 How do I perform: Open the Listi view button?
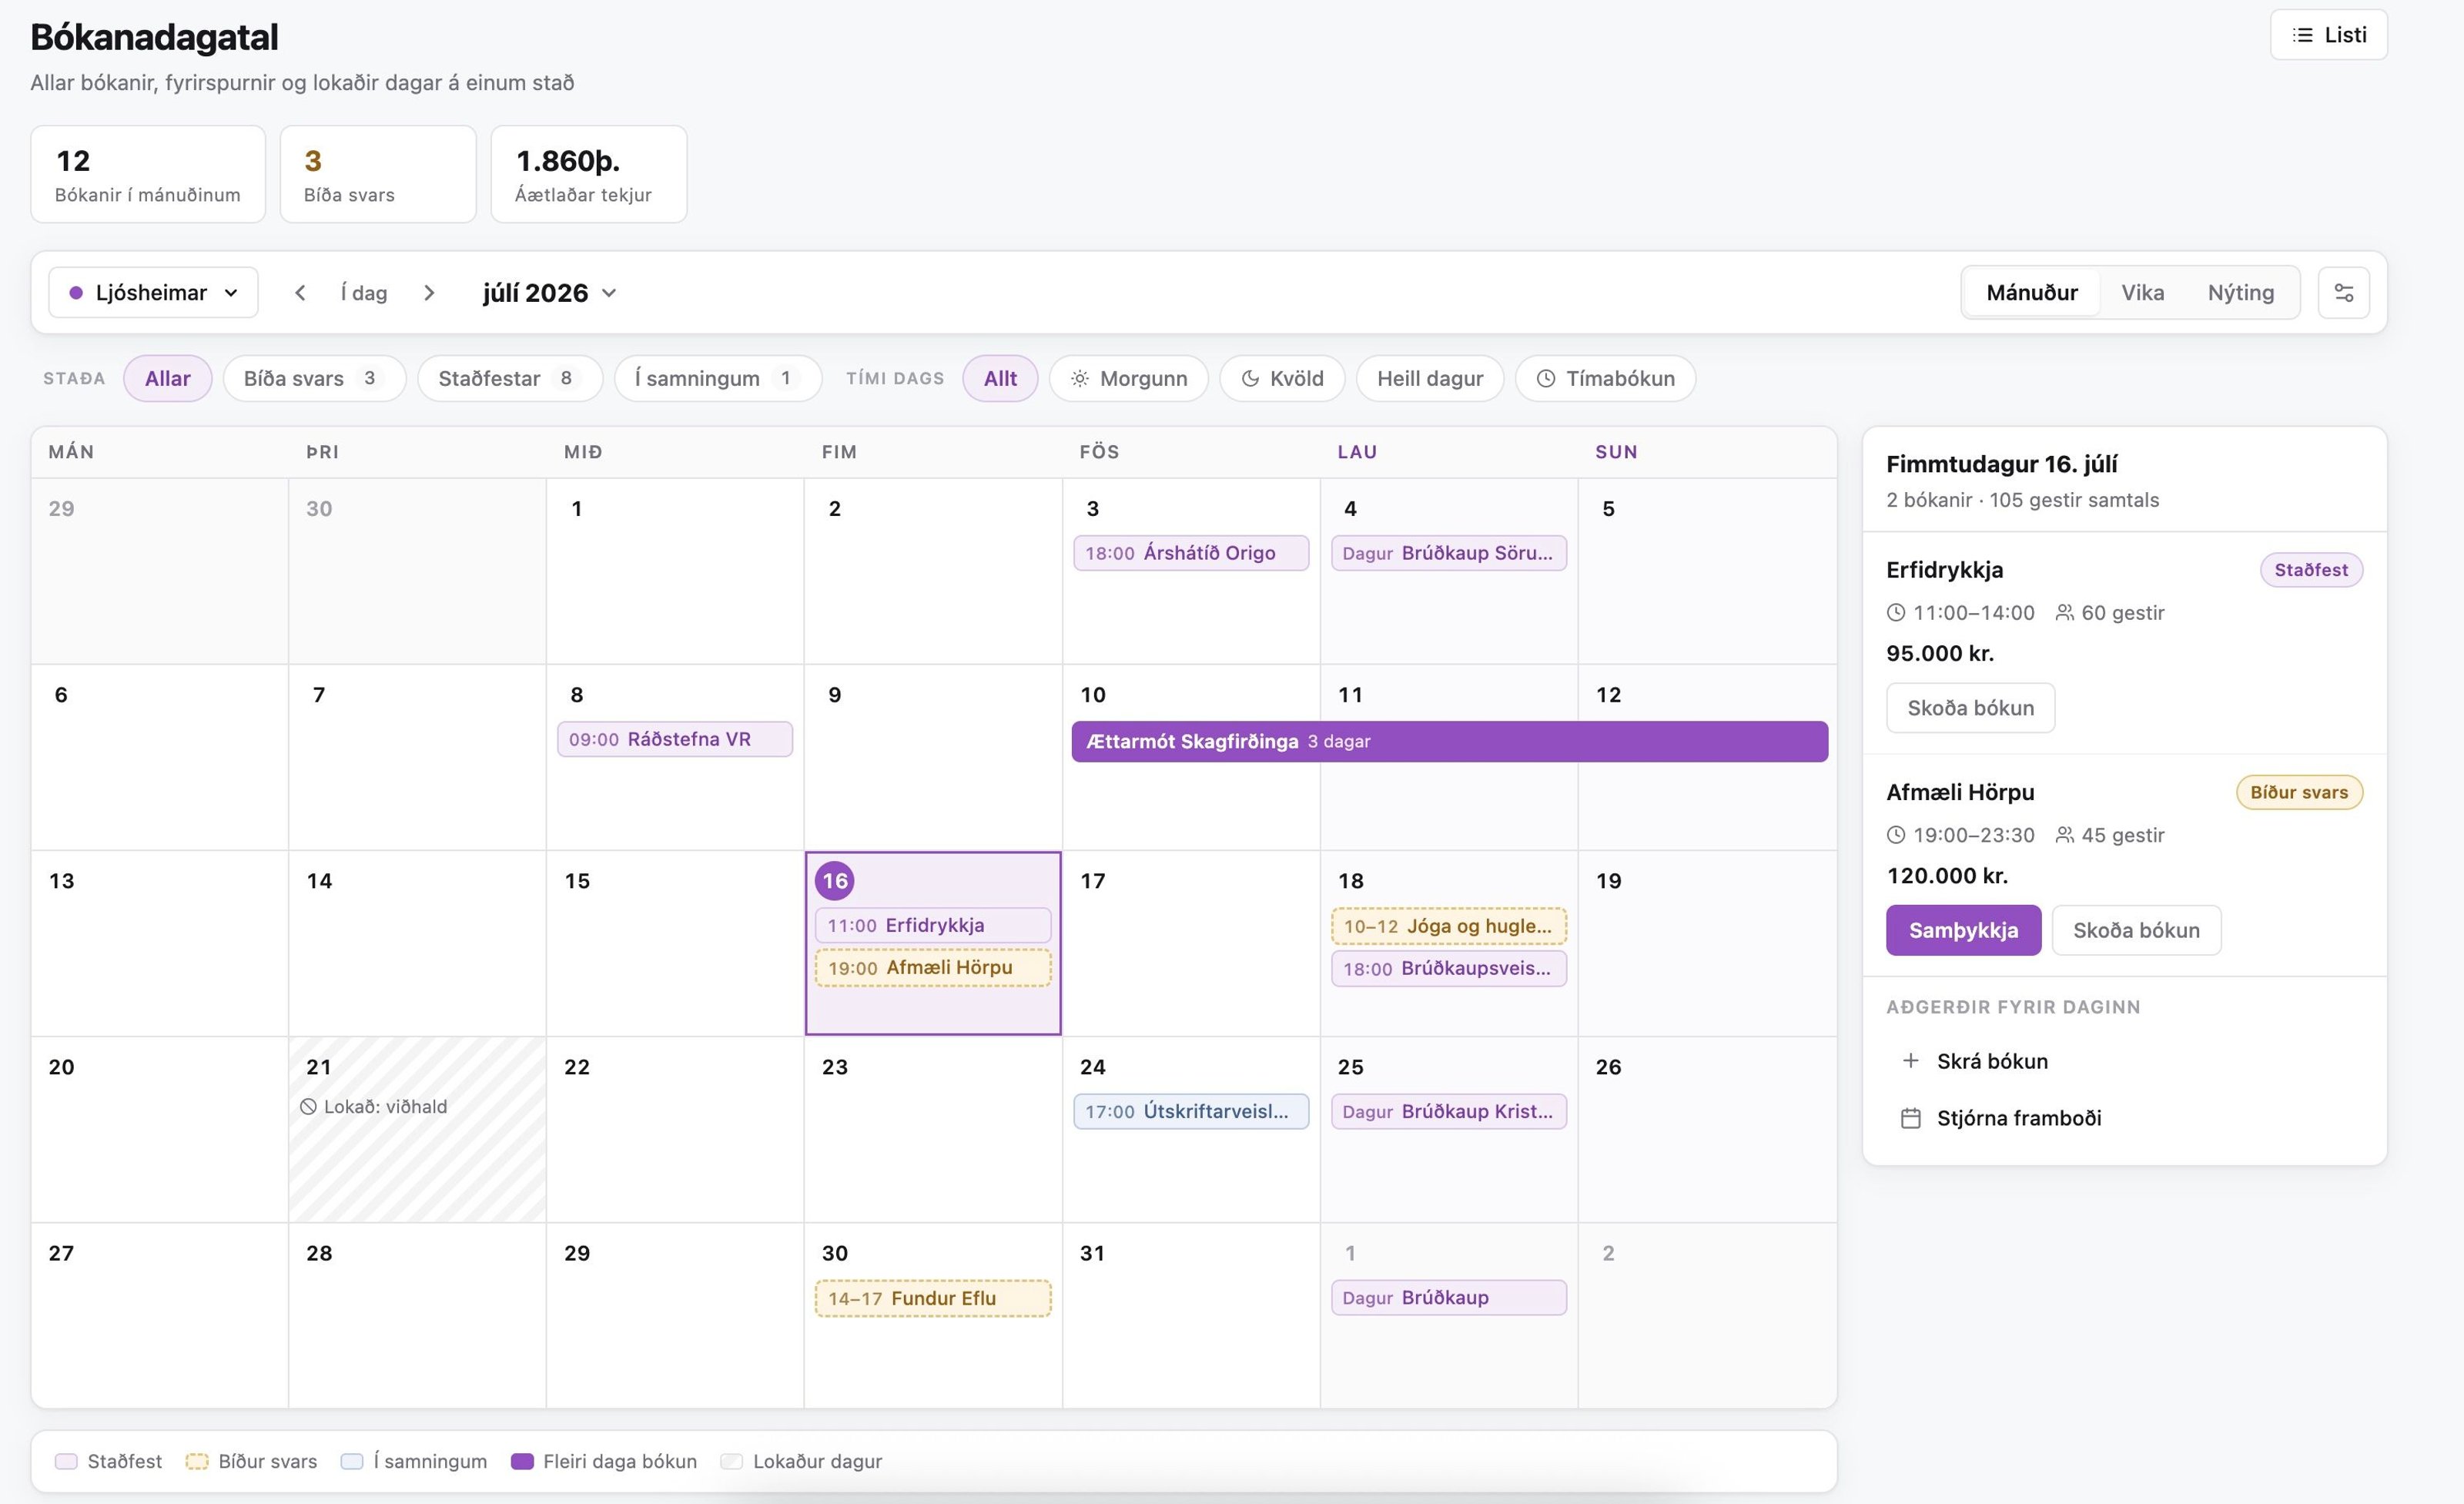click(2328, 35)
